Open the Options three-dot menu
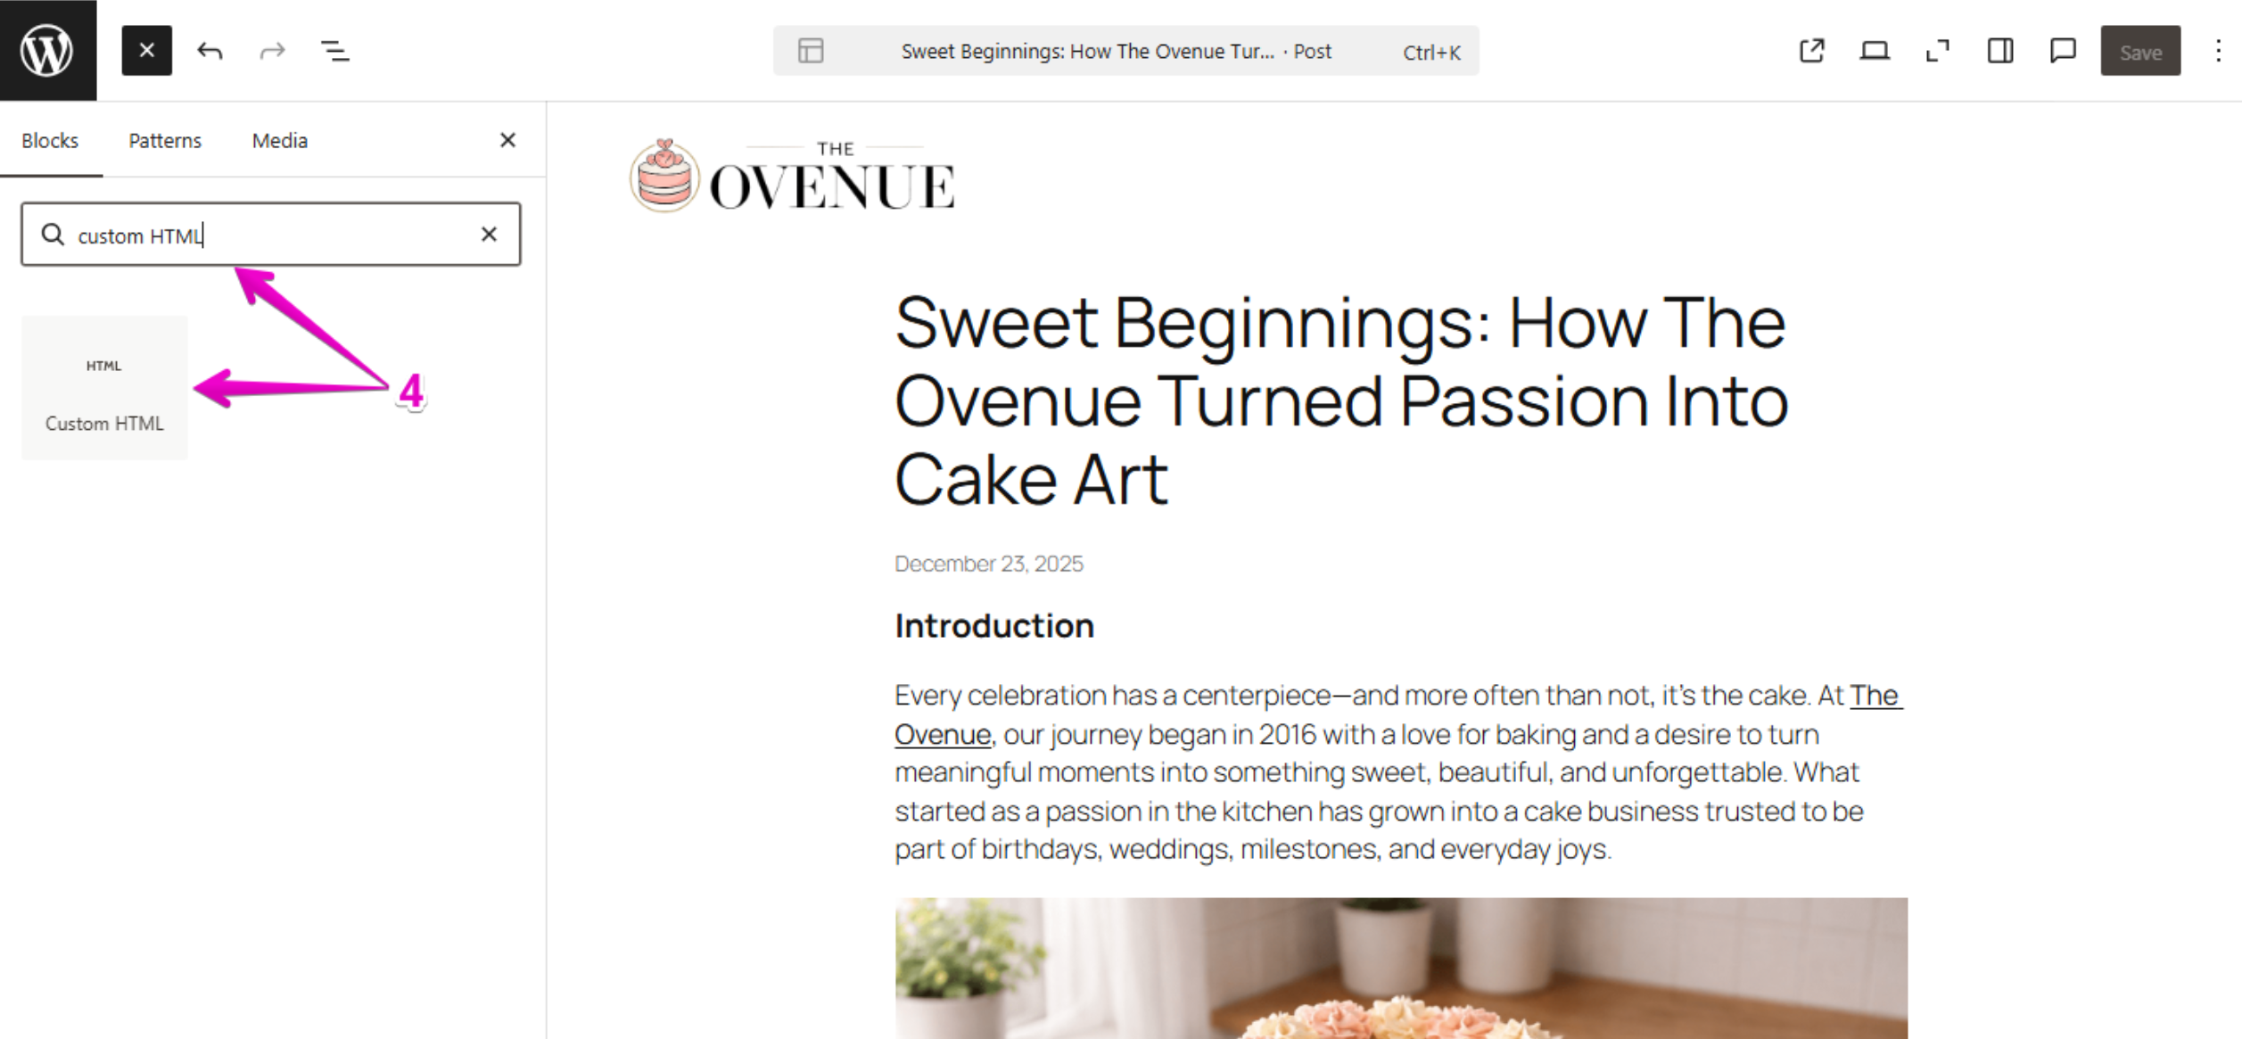This screenshot has height=1039, width=2242. point(2218,51)
